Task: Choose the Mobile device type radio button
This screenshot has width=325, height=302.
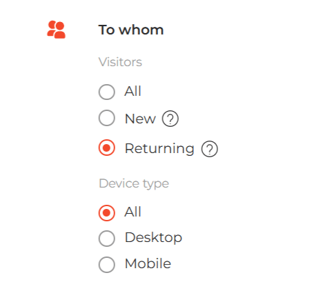Action: (107, 265)
